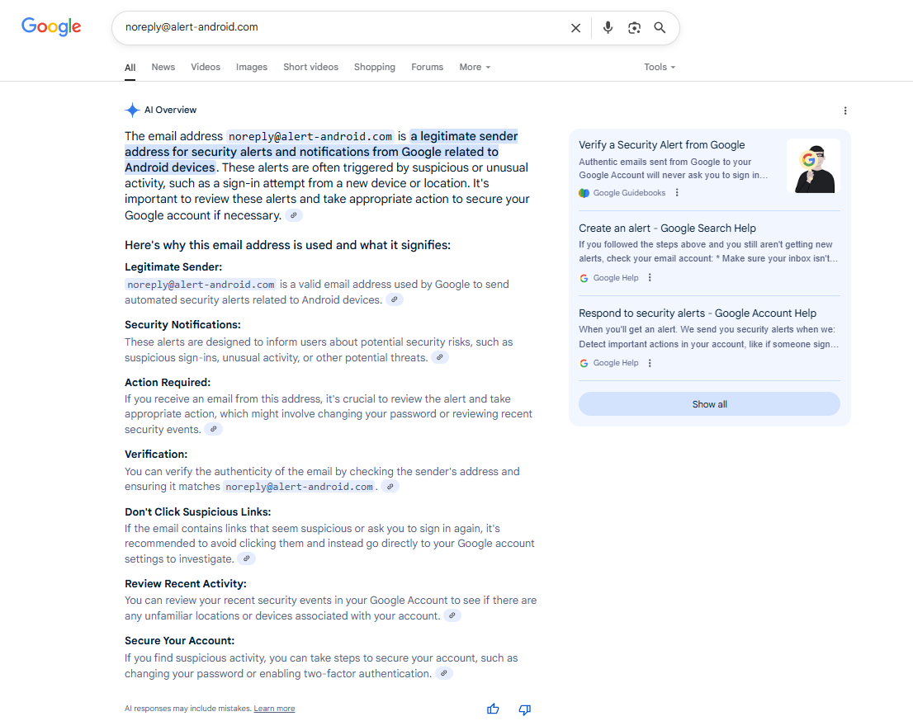
Task: Click the search magnifier icon
Action: (660, 27)
